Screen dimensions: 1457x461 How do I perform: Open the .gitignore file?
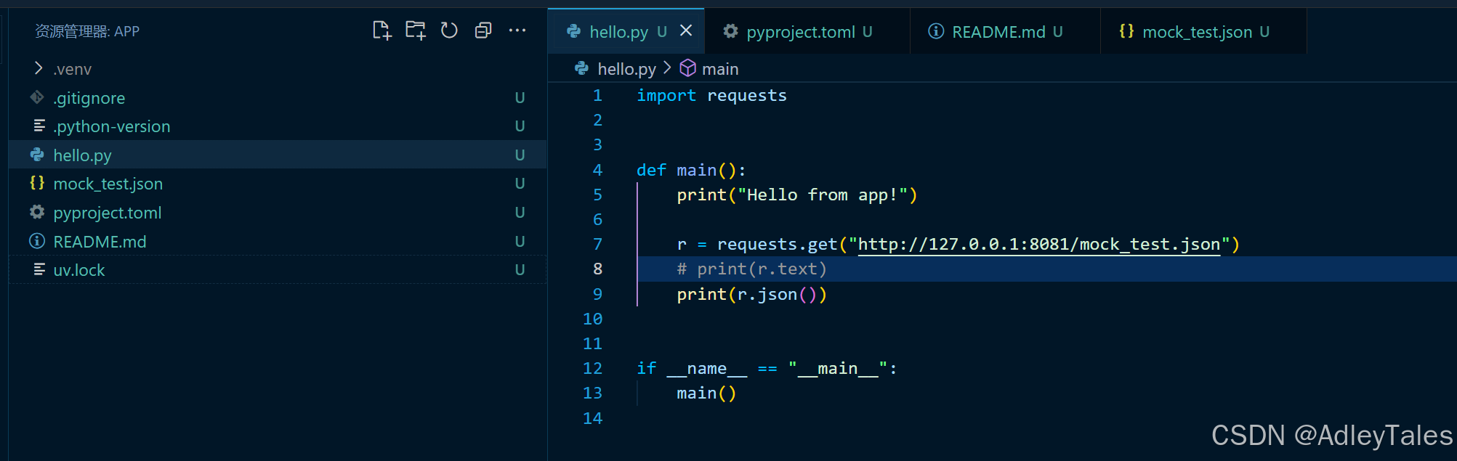coord(277,97)
